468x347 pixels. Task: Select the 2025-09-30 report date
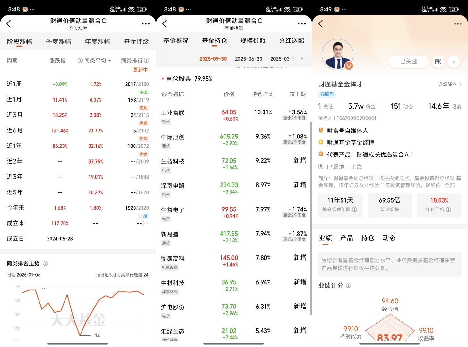pos(213,59)
